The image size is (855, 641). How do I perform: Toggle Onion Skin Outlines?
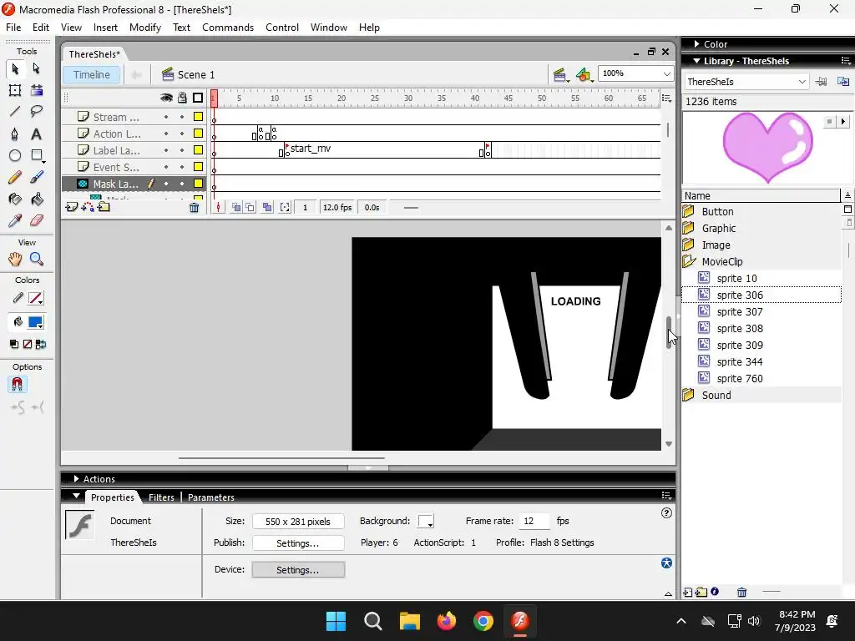click(250, 207)
